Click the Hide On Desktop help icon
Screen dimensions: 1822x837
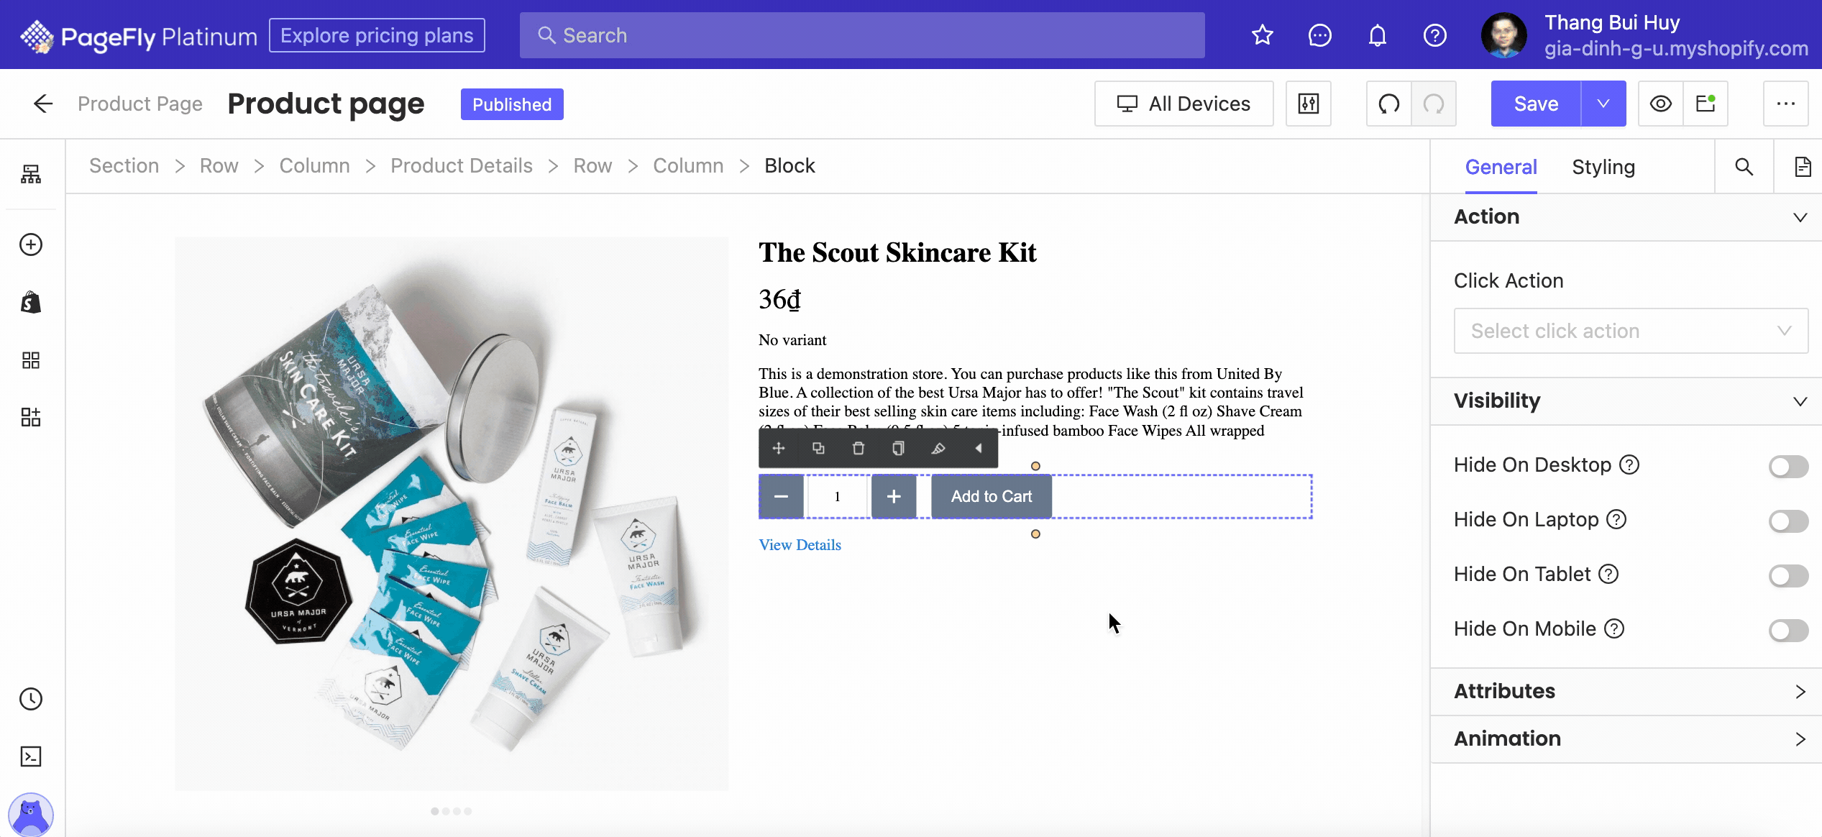1629,465
